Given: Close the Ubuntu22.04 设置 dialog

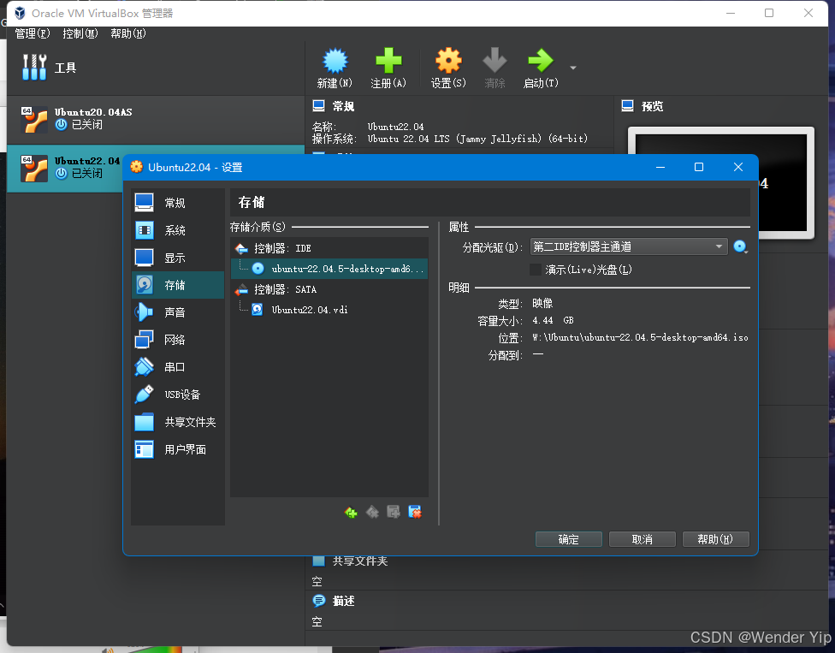Looking at the screenshot, I should pos(738,167).
